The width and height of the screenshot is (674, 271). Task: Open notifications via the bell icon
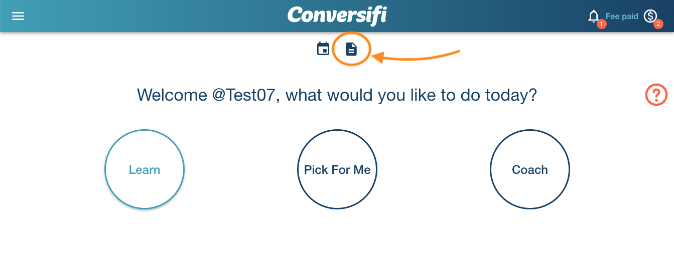593,16
